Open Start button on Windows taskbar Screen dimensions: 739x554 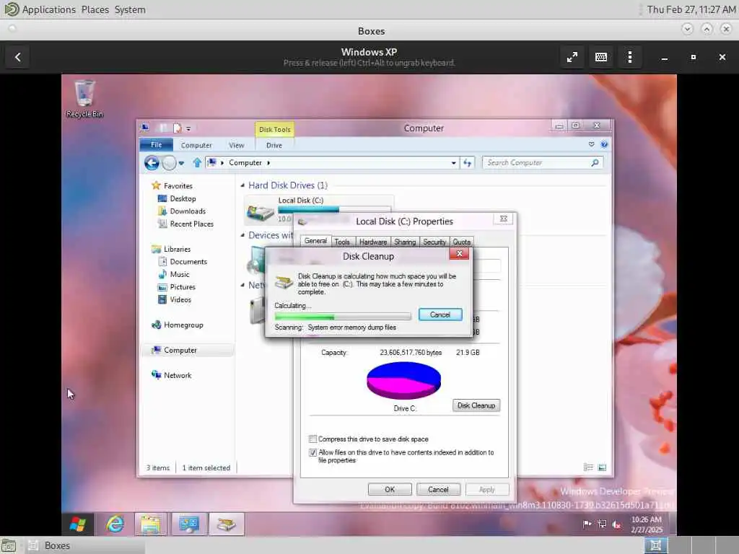coord(78,524)
